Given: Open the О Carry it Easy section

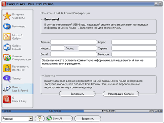Looking at the screenshot, I should point(19,99).
